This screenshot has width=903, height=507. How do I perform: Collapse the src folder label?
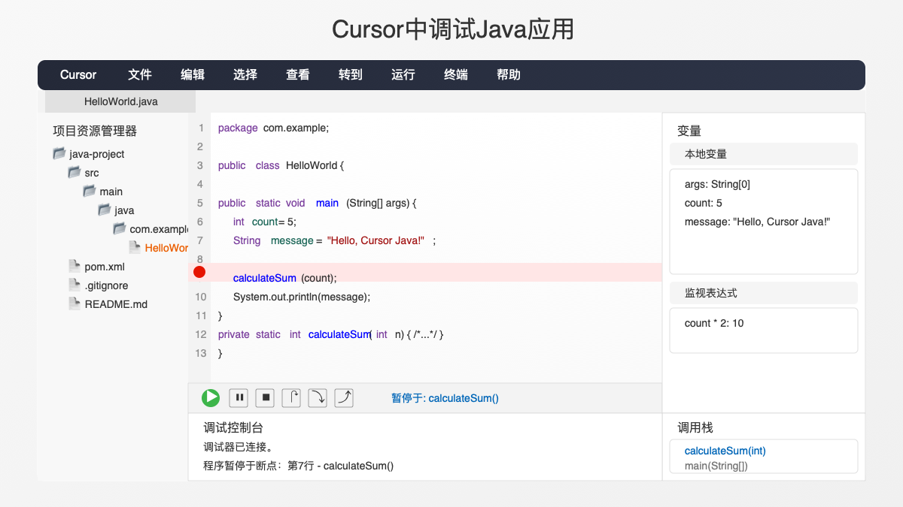pos(92,173)
